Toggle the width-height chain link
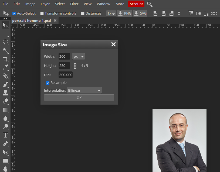 [75, 66]
